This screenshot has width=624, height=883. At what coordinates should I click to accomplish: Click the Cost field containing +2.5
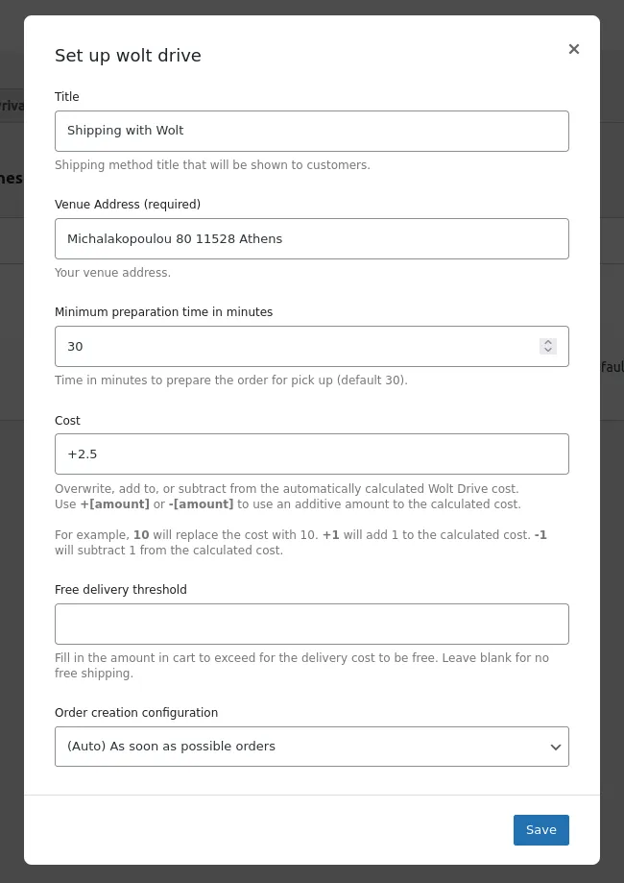[312, 454]
